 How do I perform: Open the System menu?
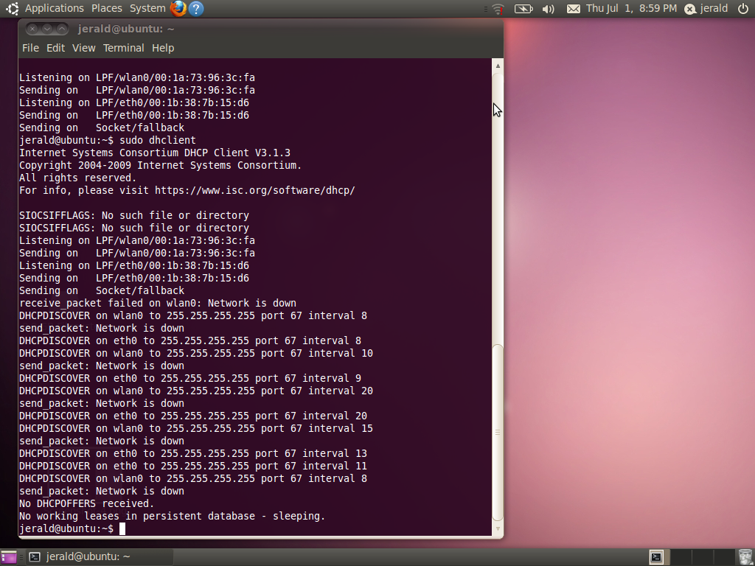[147, 9]
